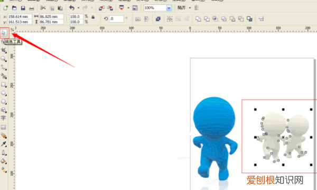
Task: Toggle the lock ratio padlock
Action: [x=93, y=17]
